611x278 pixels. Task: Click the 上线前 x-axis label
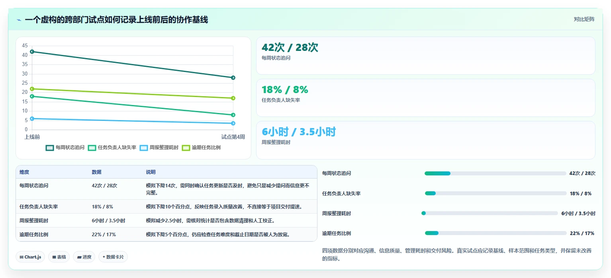point(32,137)
